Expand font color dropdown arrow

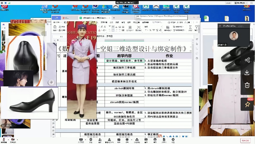tap(102, 30)
